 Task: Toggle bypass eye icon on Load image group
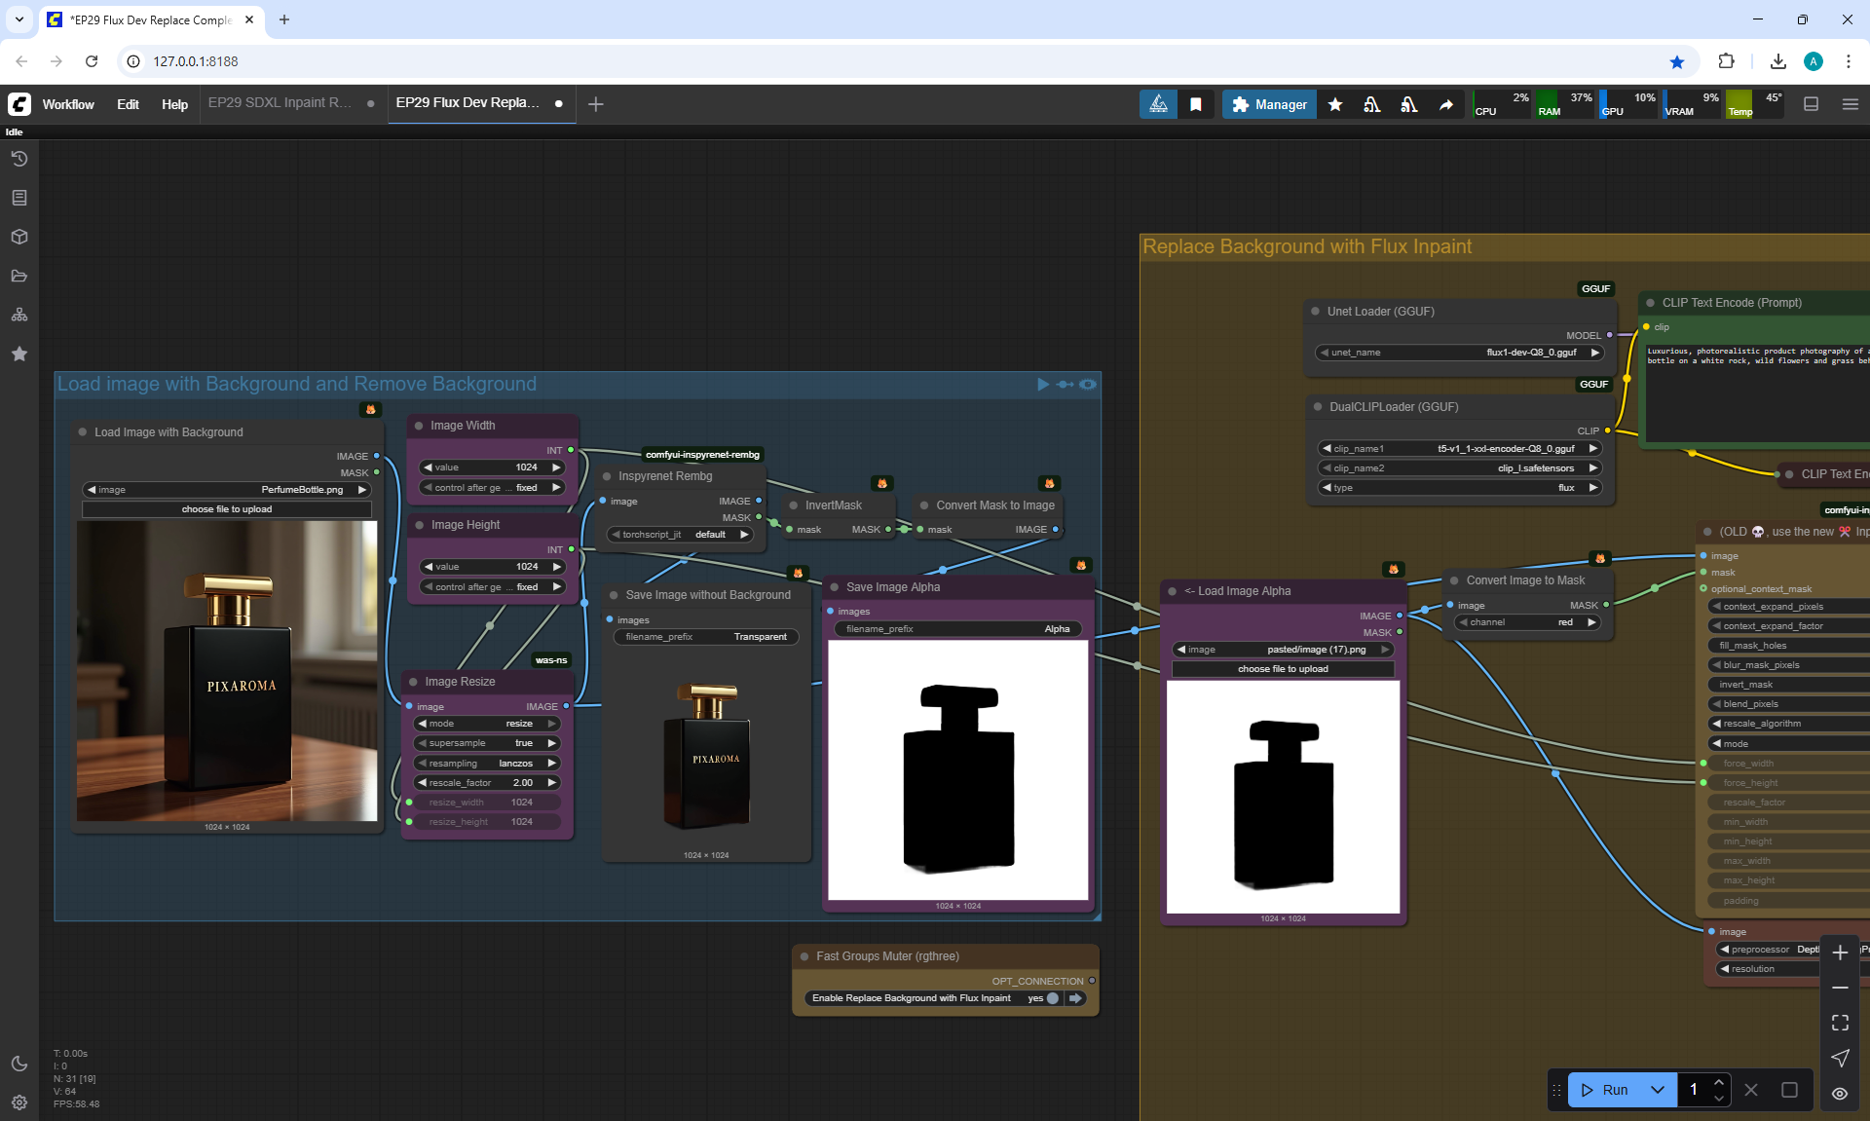click(x=1088, y=385)
